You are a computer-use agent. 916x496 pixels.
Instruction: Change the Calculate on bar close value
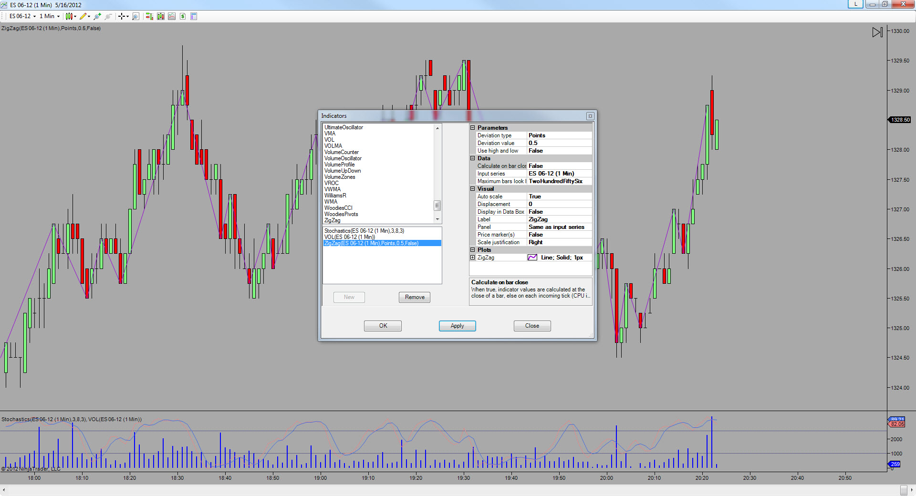pos(559,166)
